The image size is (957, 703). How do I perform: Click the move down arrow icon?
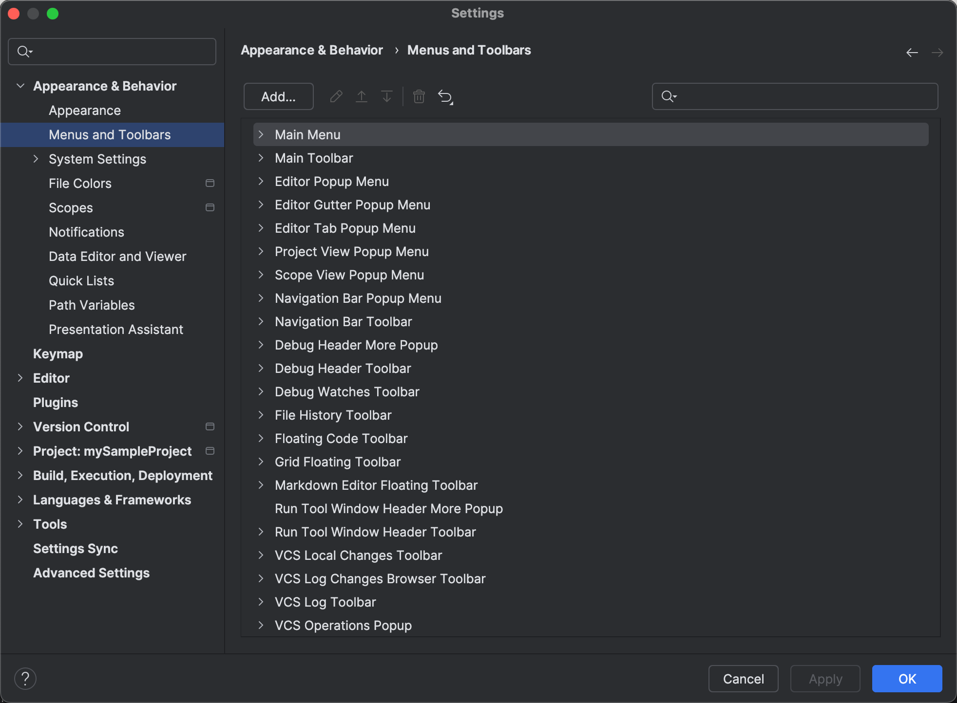click(386, 96)
